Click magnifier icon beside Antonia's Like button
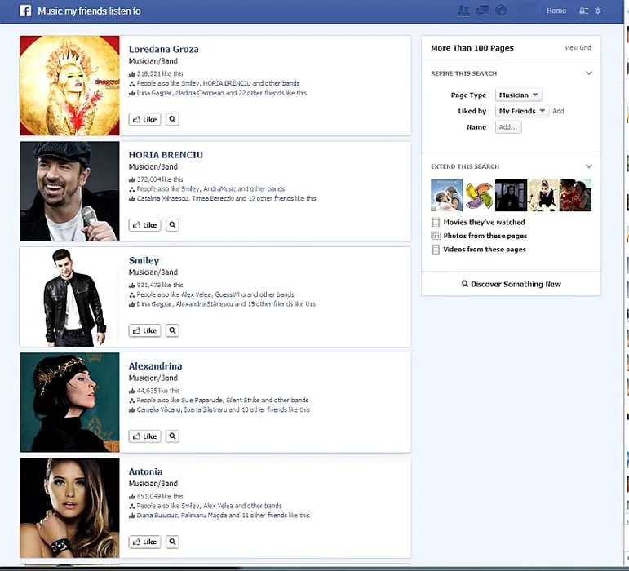The image size is (629, 571). 172,542
